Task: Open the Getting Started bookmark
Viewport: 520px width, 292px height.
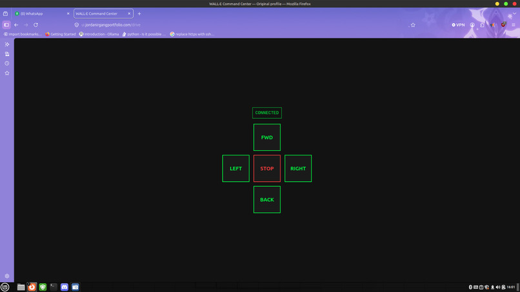Action: (x=61, y=34)
